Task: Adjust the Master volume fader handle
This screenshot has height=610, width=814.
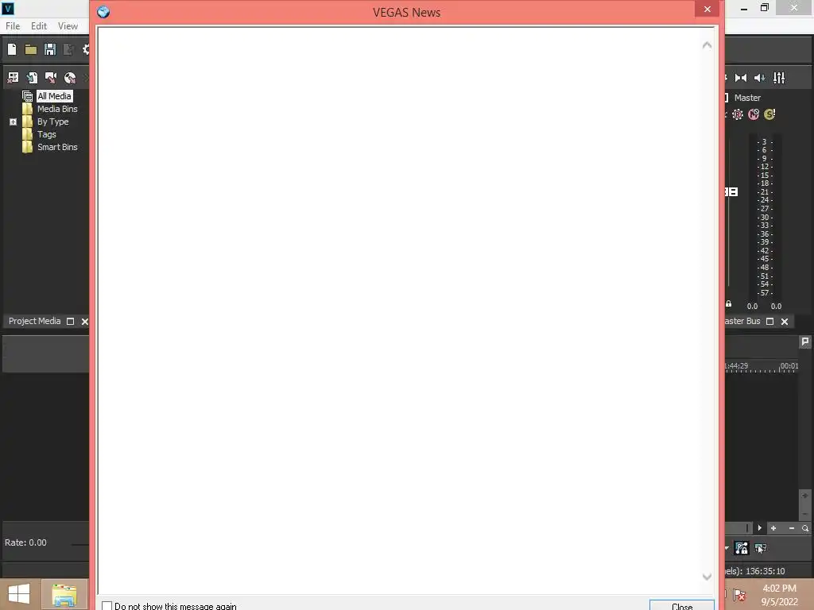Action: click(x=731, y=192)
